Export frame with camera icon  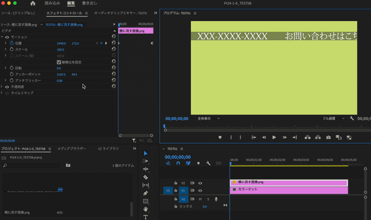point(328,138)
